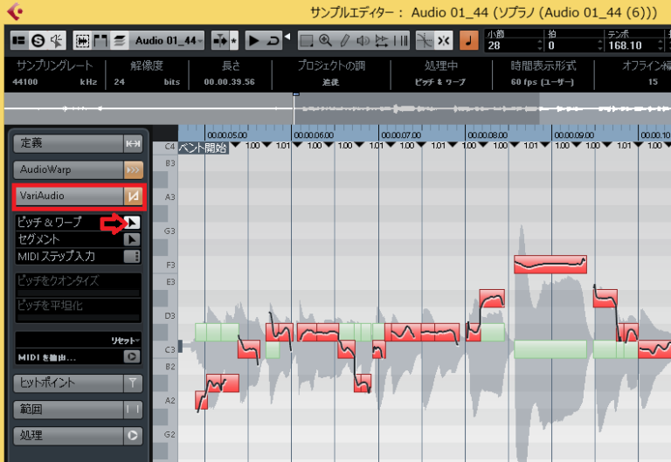Open the Audio 01_44 event dropdown
Viewport: 671px width, 462px height.
167,41
